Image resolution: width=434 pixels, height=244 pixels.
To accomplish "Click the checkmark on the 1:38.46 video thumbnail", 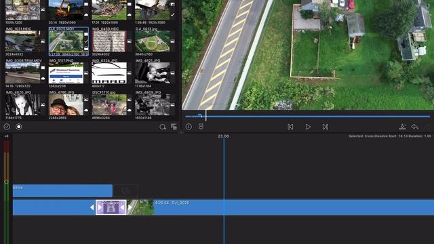I will click(172, 14).
